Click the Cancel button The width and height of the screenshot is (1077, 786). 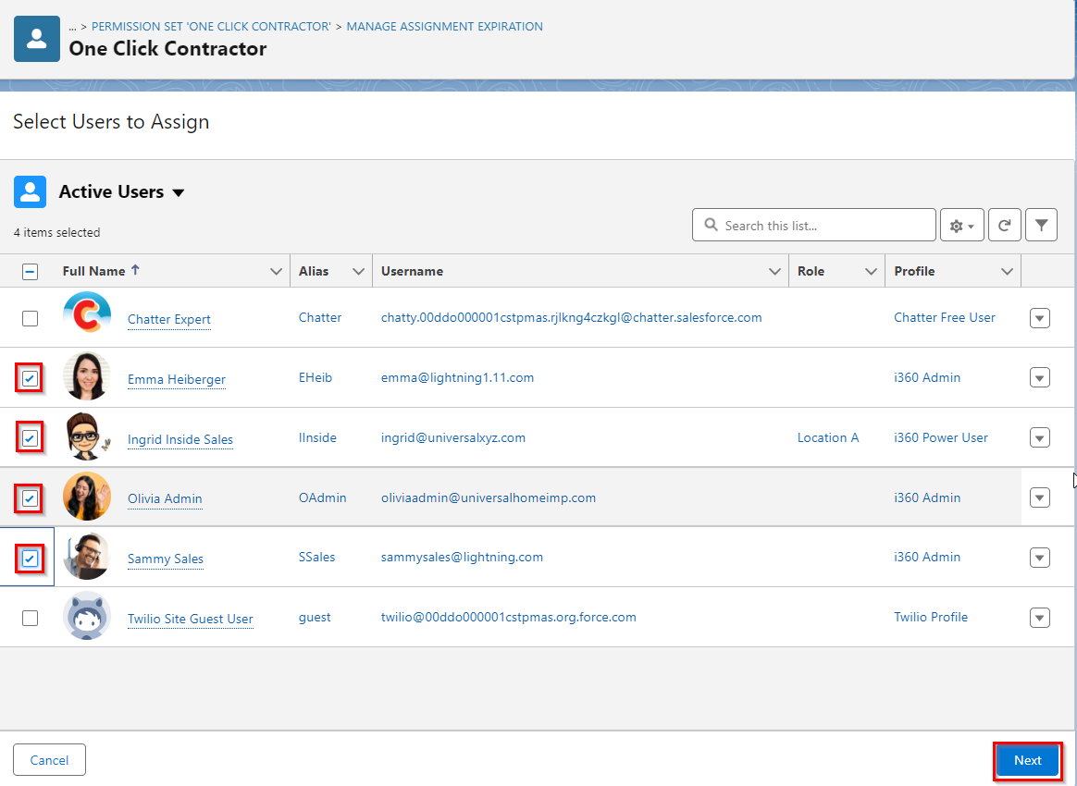pos(49,759)
